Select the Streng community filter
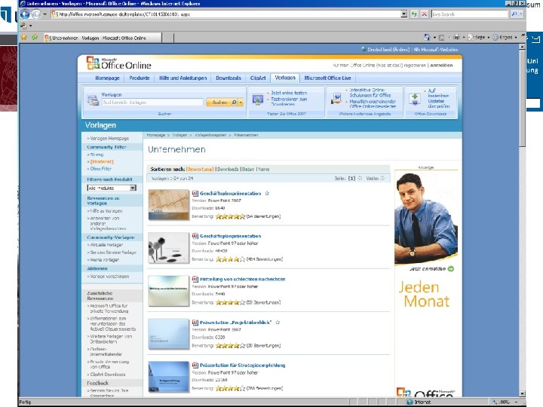Image resolution: width=543 pixels, height=407 pixels. (x=97, y=155)
